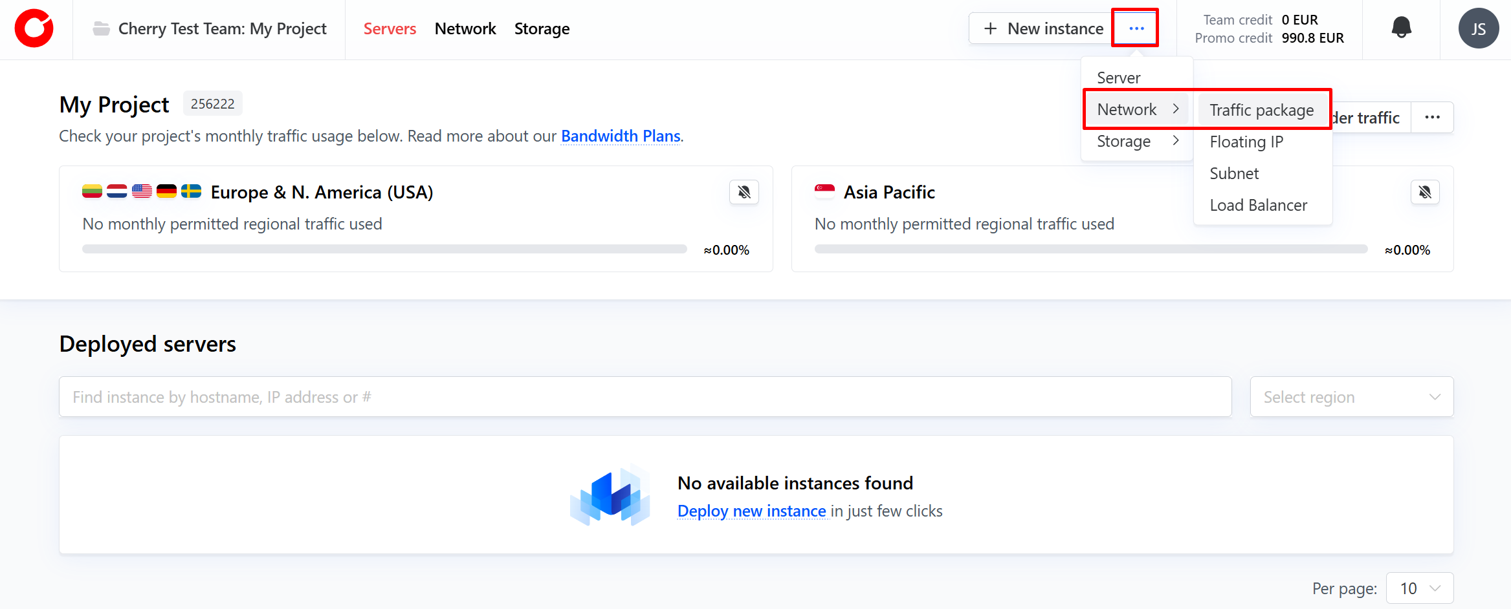Open the three-dots menu next to Order traffic

[x=1432, y=118]
